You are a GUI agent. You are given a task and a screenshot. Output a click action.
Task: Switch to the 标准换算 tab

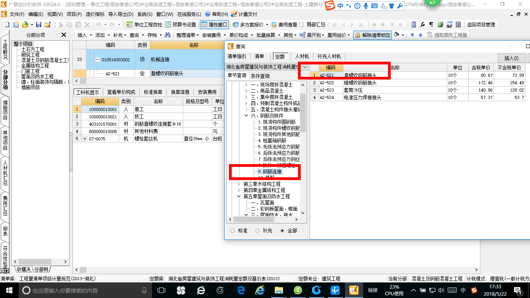[x=153, y=92]
